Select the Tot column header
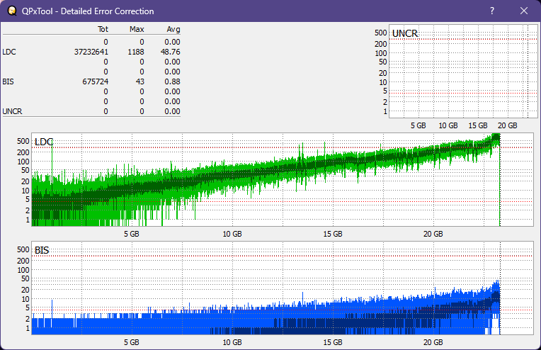 pyautogui.click(x=103, y=30)
